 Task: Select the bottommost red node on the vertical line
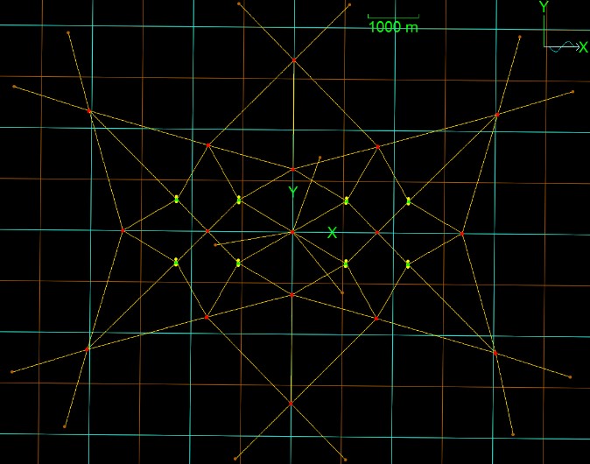pyautogui.click(x=291, y=404)
